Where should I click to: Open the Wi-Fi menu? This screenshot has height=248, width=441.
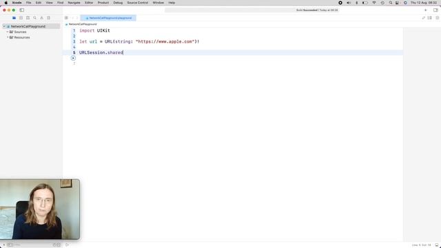[374, 3]
